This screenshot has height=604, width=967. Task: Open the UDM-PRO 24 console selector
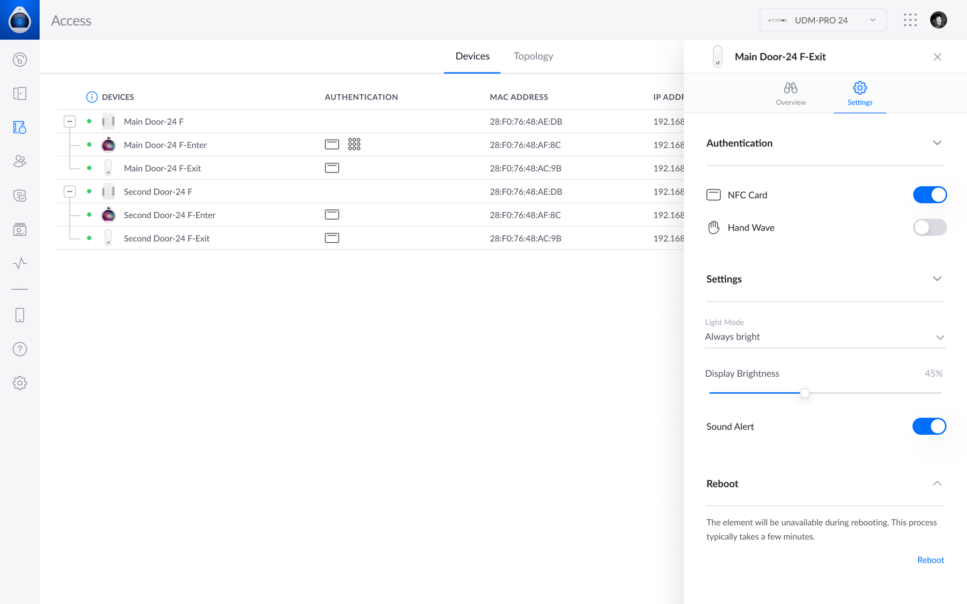tap(822, 20)
